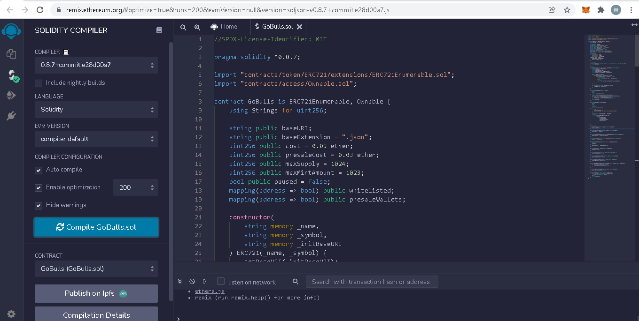The width and height of the screenshot is (639, 321).
Task: Toggle Auto compile checkbox
Action: [x=39, y=170]
